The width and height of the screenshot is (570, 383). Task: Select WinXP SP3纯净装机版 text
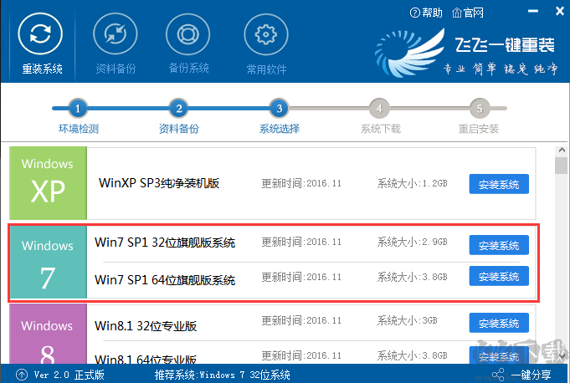159,183
